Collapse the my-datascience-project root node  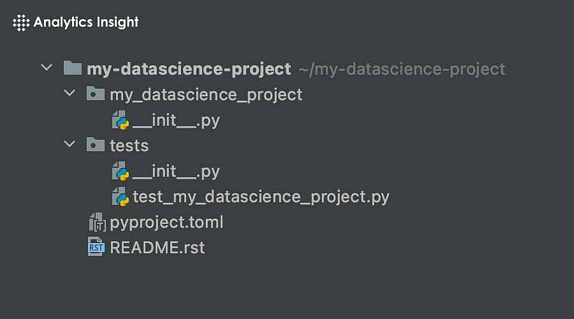click(46, 68)
